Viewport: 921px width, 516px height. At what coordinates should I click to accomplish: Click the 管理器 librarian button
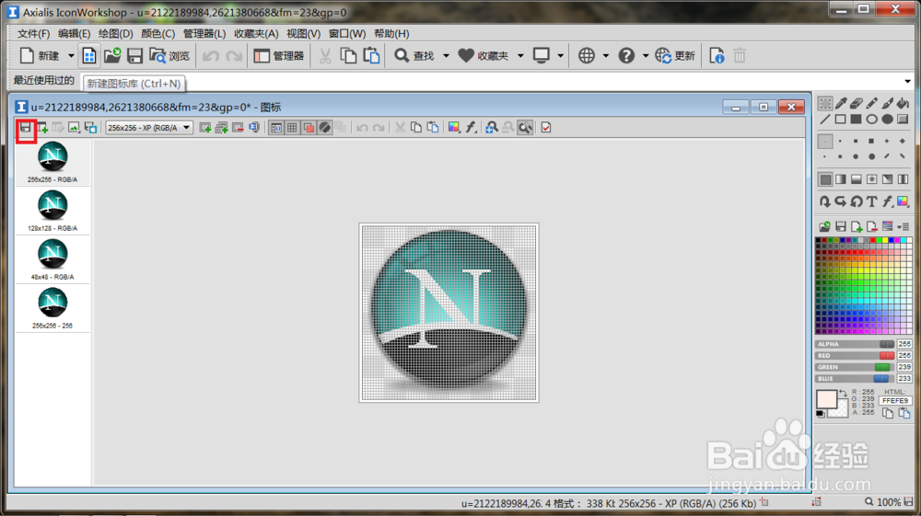278,56
